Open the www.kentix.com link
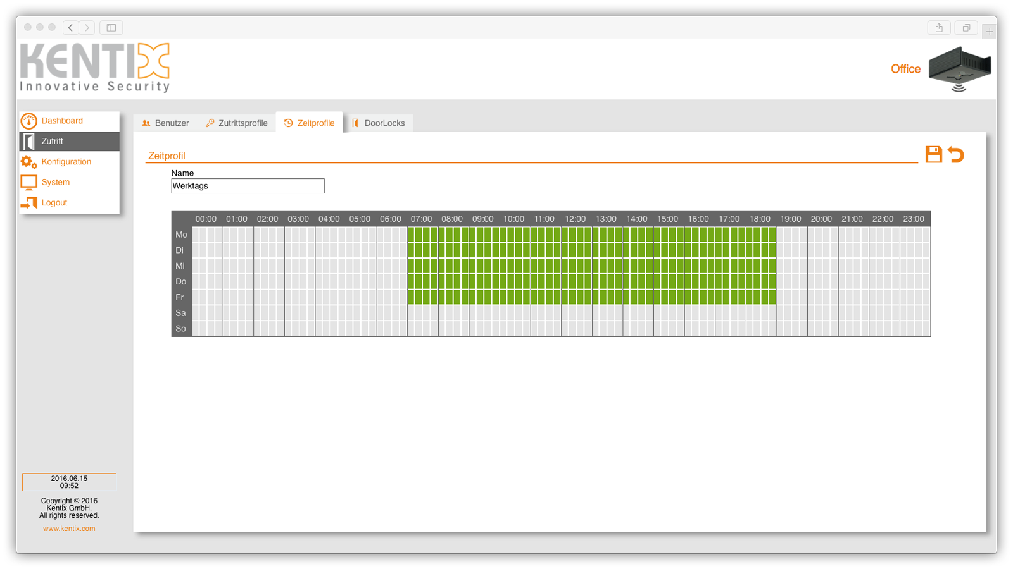 [69, 529]
